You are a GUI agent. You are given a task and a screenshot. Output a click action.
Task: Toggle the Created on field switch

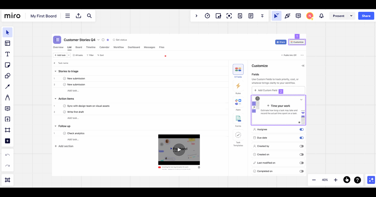(x=302, y=154)
